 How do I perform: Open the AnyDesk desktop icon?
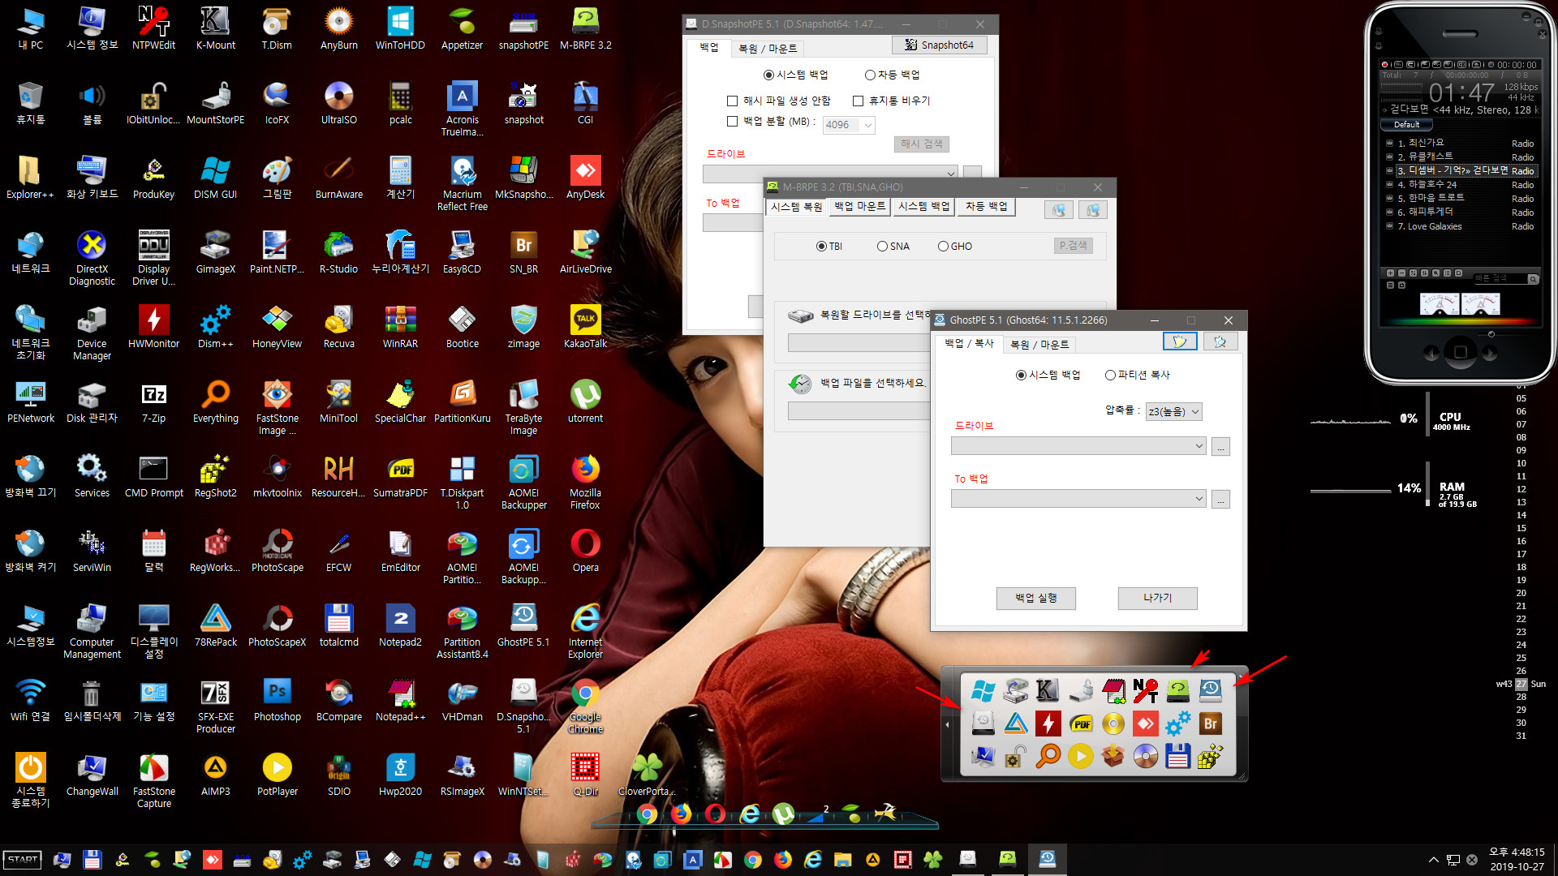585,178
